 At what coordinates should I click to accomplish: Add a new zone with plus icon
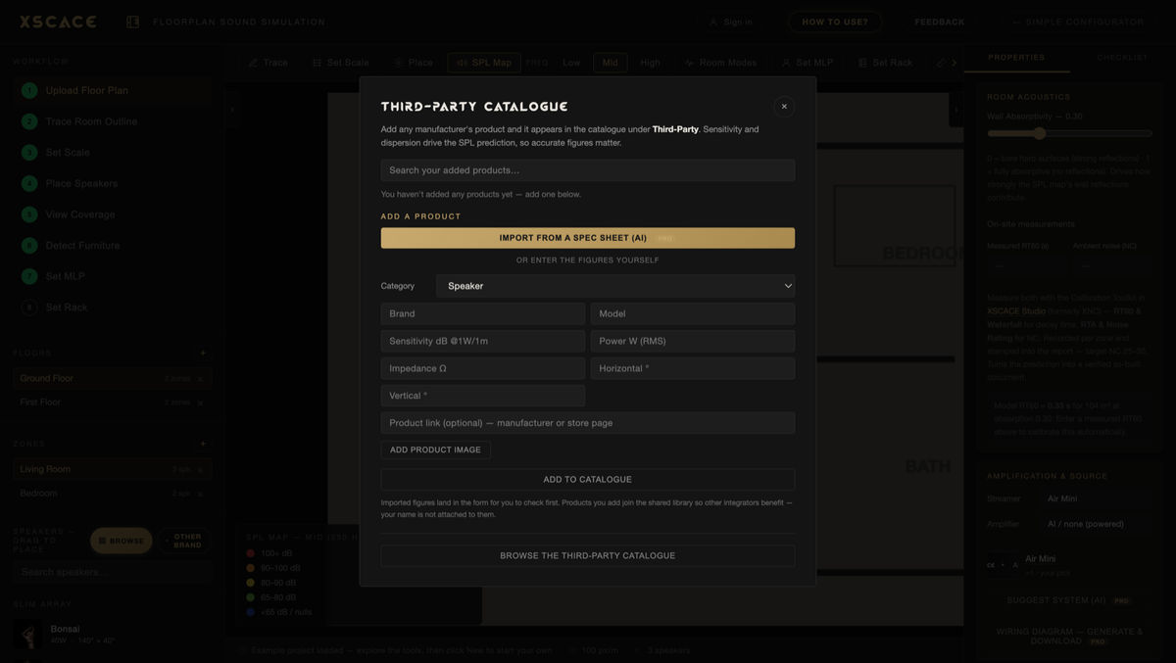(203, 444)
